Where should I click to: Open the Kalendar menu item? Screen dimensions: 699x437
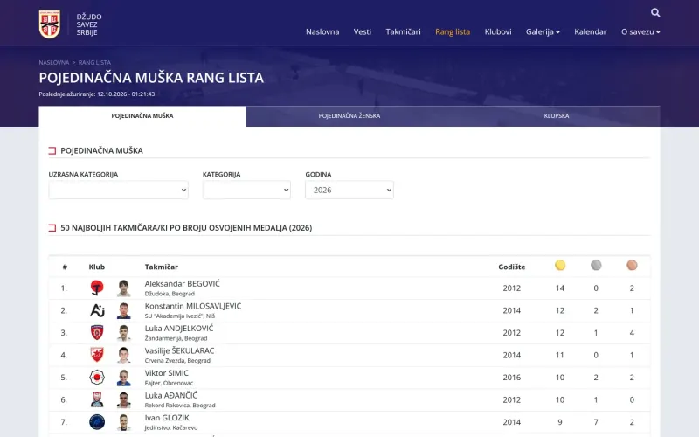(x=591, y=31)
